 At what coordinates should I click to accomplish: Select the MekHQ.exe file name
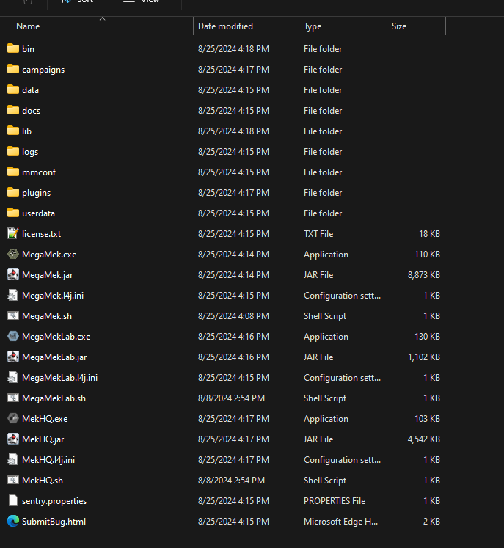[x=45, y=419]
